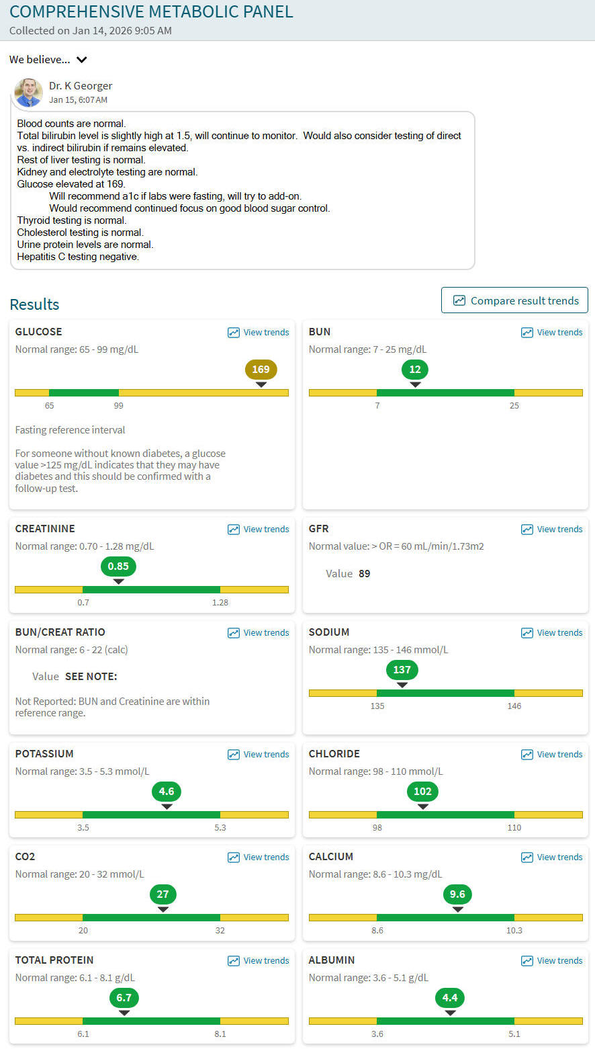Click the glucose 169 value marker
595x1049 pixels.
tap(261, 370)
